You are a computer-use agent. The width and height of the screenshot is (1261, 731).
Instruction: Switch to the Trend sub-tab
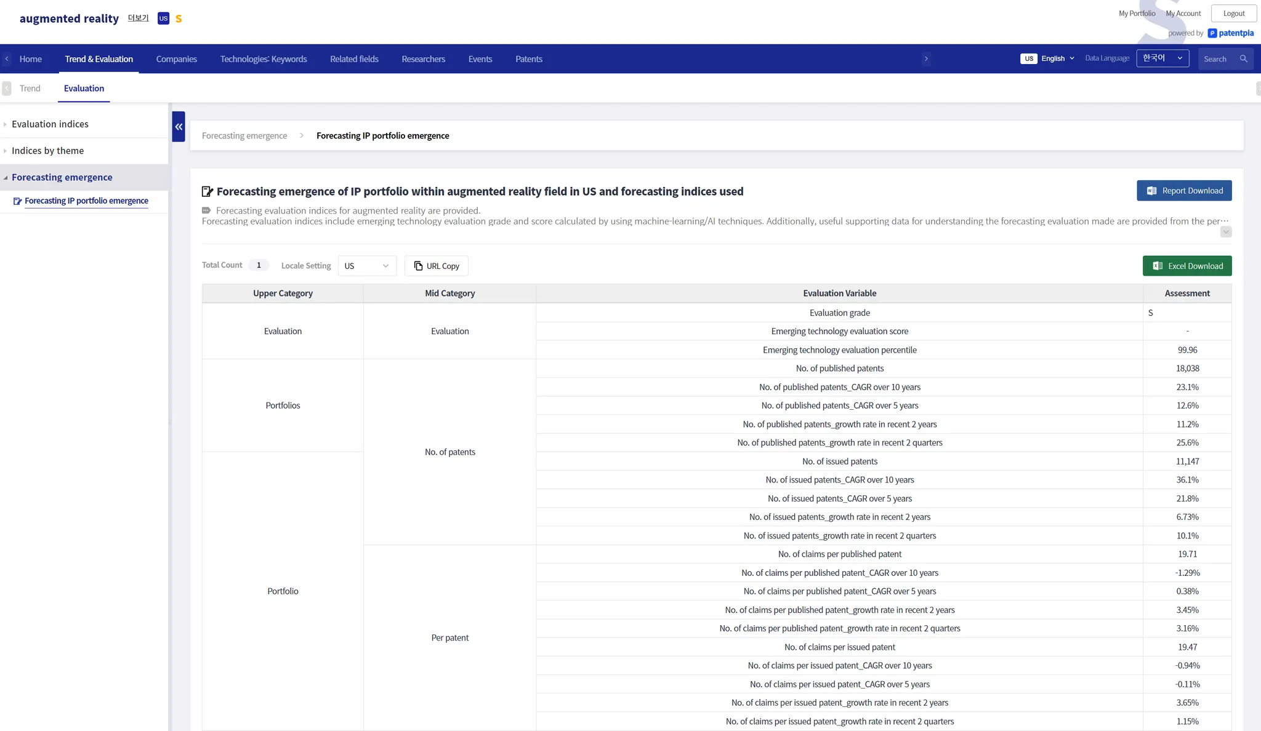[x=30, y=89]
